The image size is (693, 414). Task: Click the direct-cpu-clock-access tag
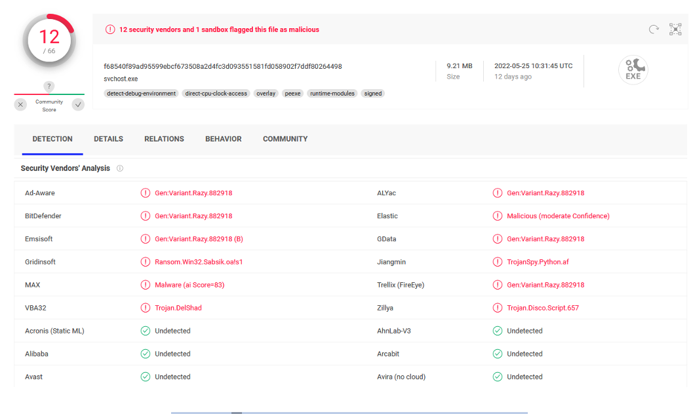tap(216, 94)
